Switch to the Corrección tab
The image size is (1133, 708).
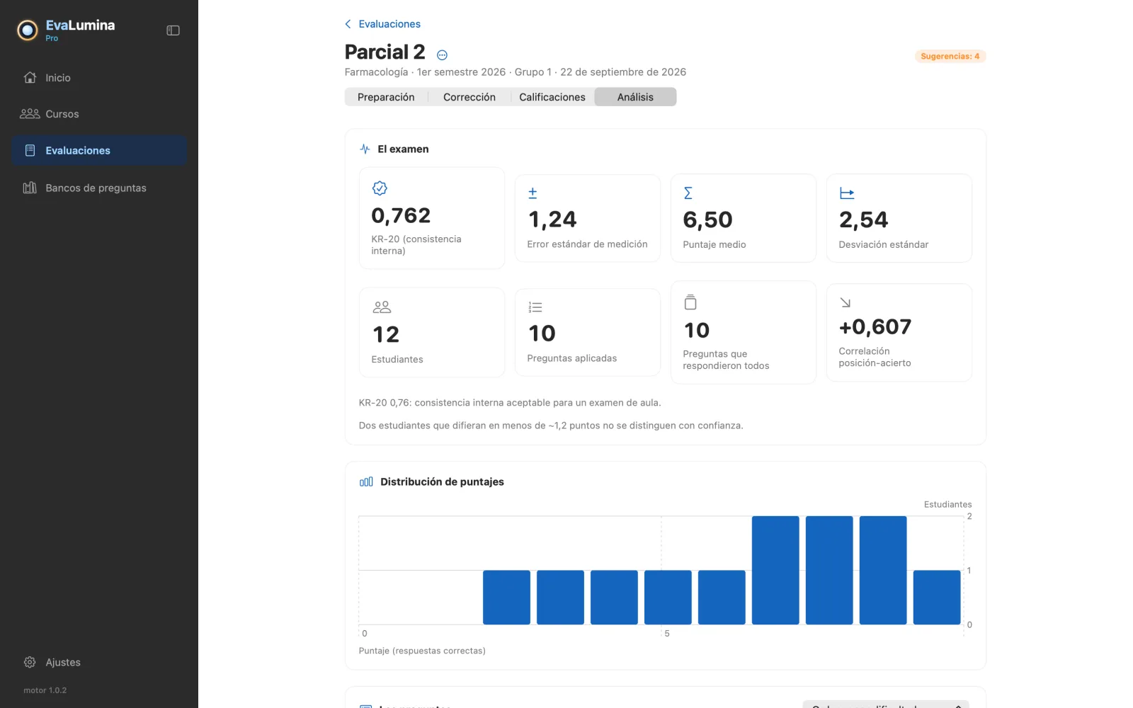[469, 97]
